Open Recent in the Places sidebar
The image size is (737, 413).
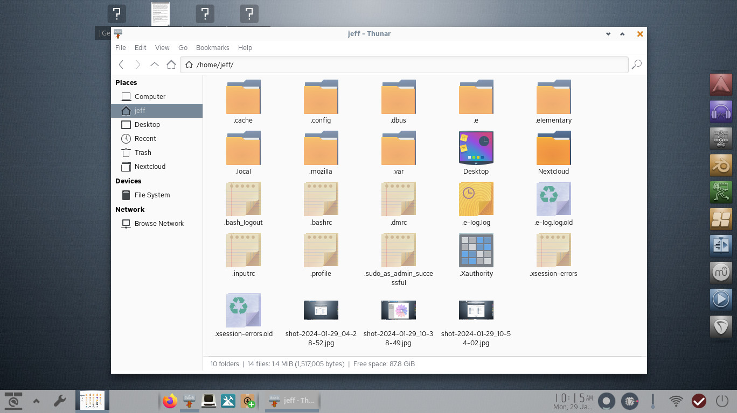[157, 139]
